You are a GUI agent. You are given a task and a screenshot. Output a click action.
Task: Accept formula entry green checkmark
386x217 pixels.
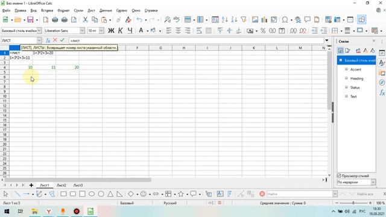coord(62,40)
